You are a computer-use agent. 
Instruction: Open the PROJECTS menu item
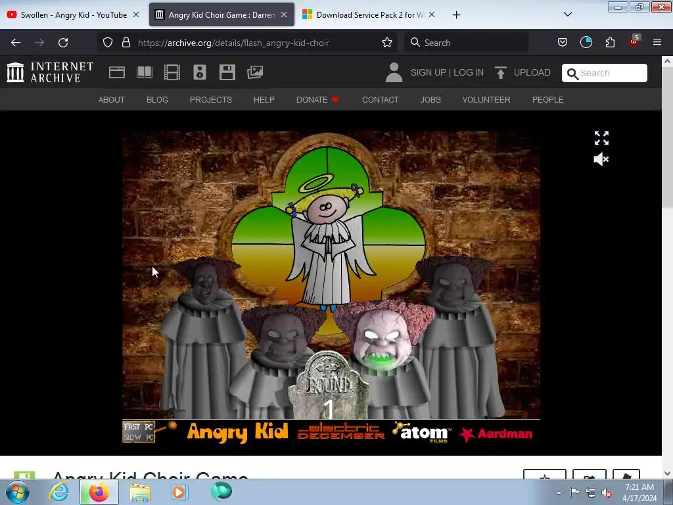click(211, 100)
